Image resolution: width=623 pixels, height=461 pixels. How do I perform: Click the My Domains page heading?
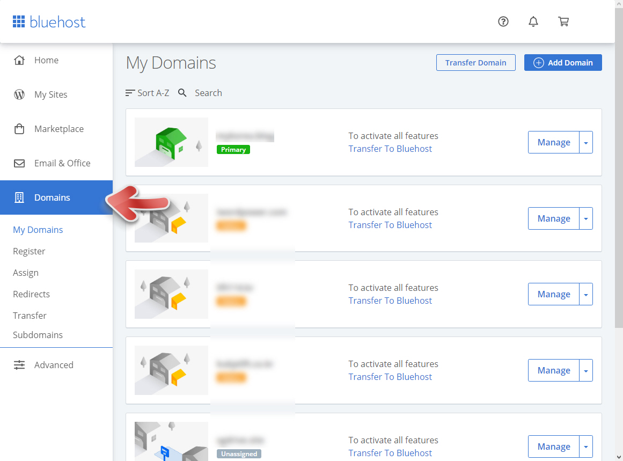point(171,63)
